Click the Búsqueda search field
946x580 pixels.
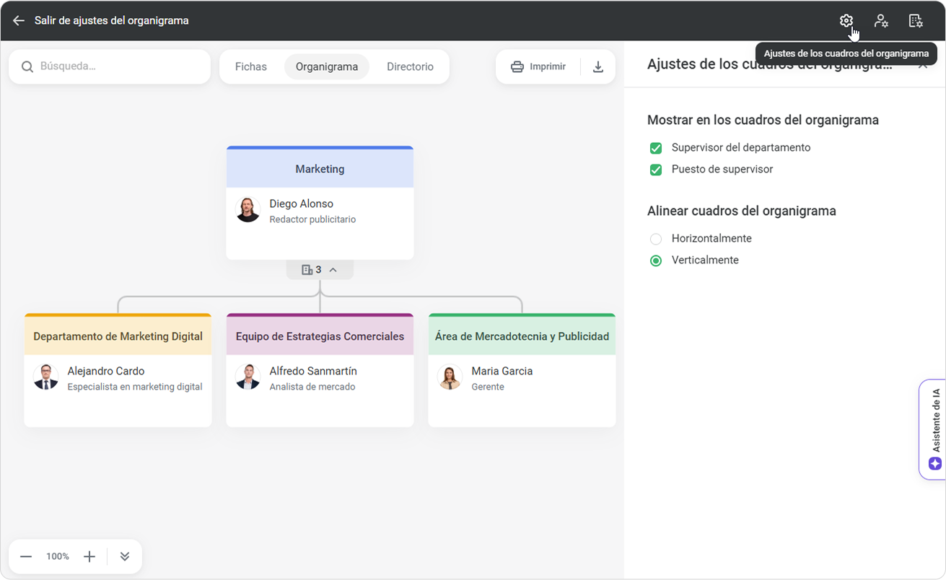point(115,66)
